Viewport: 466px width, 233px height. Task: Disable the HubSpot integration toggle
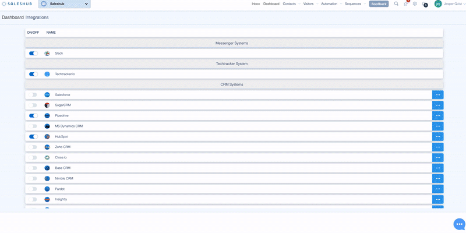(33, 137)
